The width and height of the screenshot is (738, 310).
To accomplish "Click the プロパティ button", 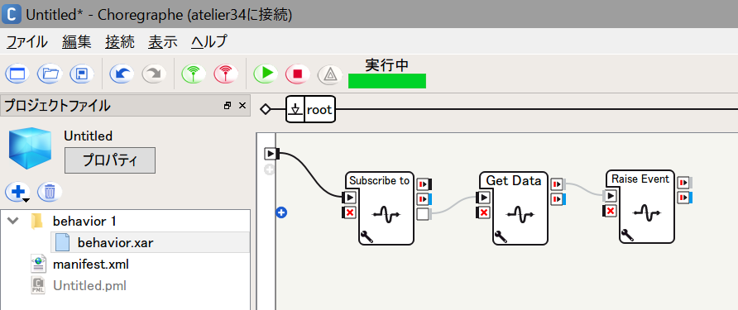I will tap(110, 160).
